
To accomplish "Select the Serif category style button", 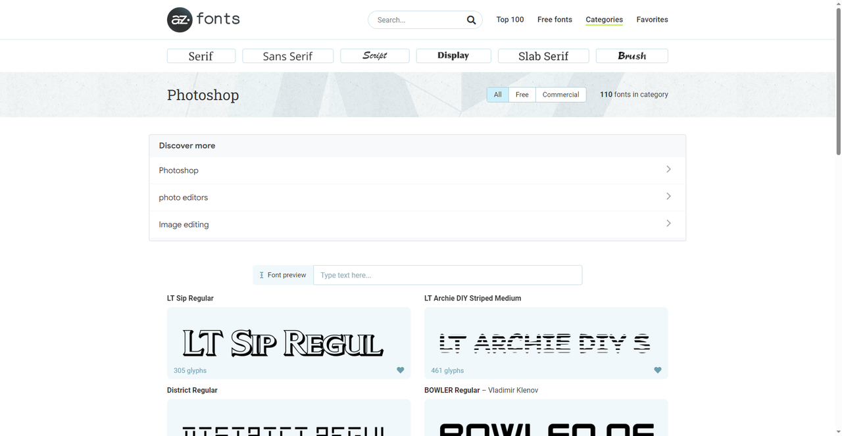I will (x=201, y=56).
